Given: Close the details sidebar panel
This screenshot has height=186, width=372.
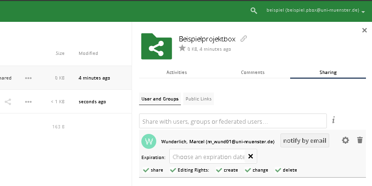Looking at the screenshot, I should pos(364,30).
